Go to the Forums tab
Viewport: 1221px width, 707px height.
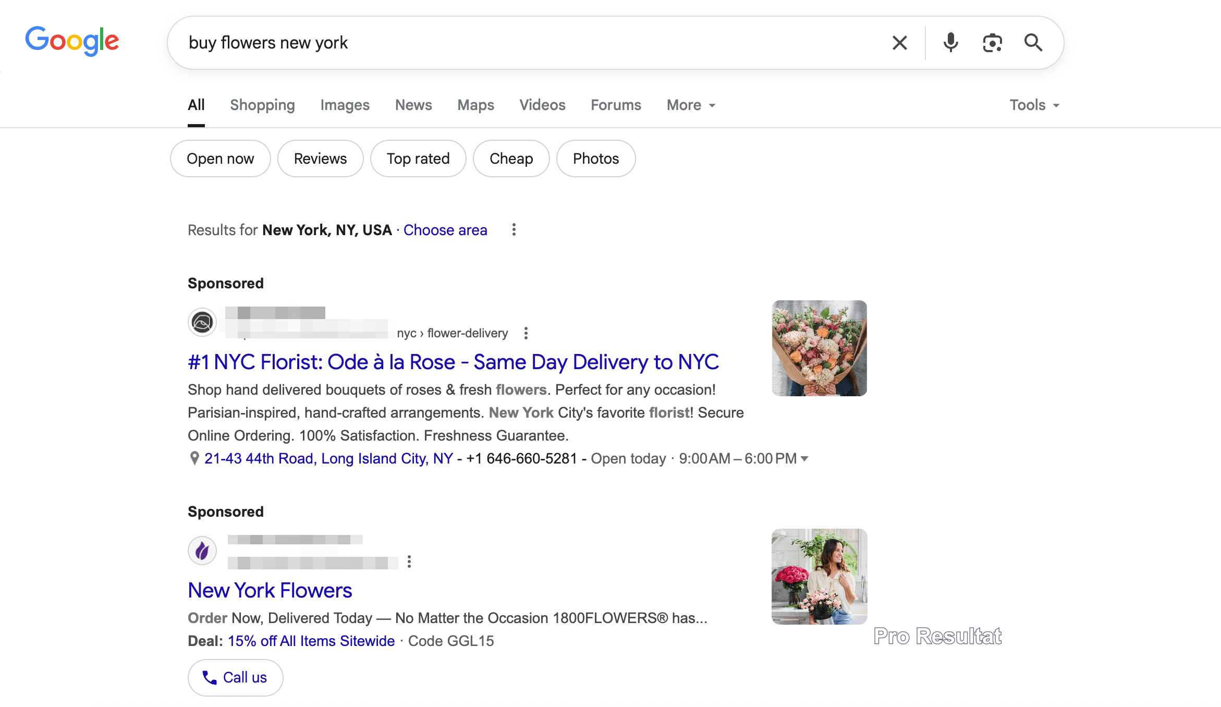pos(616,105)
